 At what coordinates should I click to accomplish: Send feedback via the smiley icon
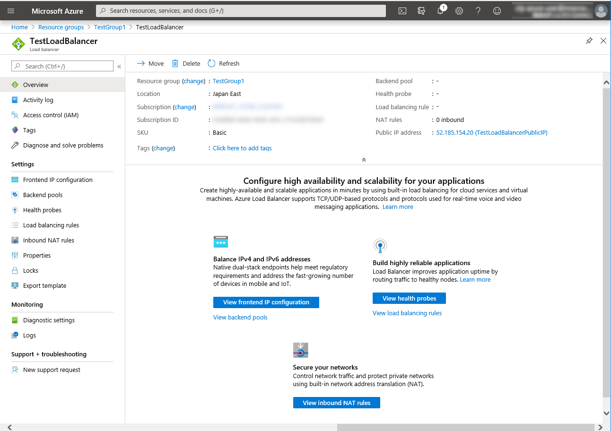[x=497, y=11]
